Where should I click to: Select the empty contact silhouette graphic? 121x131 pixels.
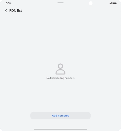point(60,69)
